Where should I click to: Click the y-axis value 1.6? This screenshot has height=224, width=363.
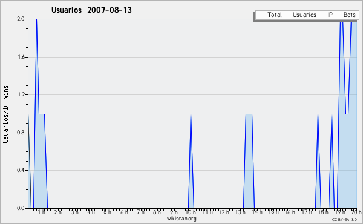tap(21, 57)
